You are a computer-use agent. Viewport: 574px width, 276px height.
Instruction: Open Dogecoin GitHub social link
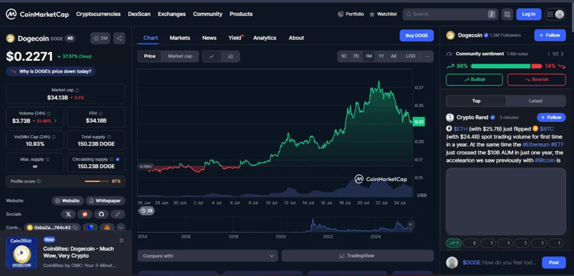(x=101, y=214)
